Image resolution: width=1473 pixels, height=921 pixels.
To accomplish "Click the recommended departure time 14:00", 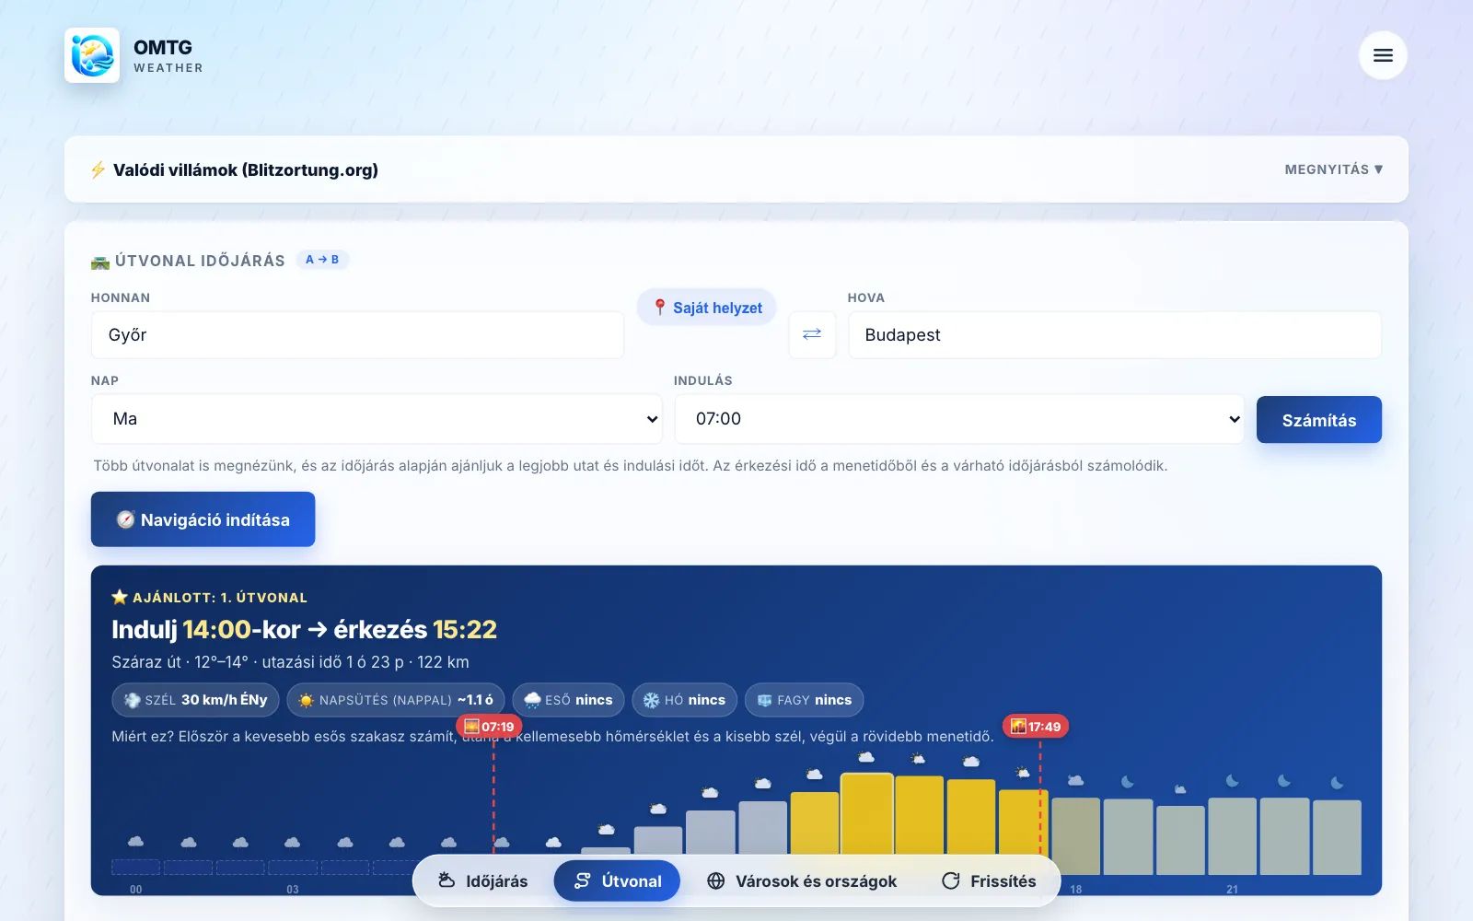I will point(217,629).
